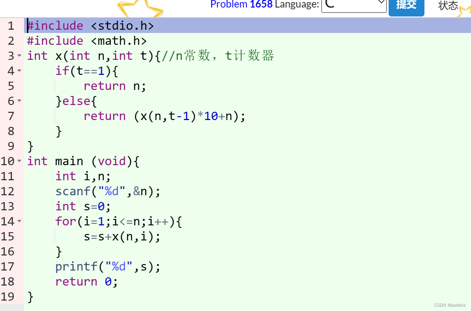Click the printf statement on line 17
Screen dimensions: 471x311
pyautogui.click(x=107, y=266)
